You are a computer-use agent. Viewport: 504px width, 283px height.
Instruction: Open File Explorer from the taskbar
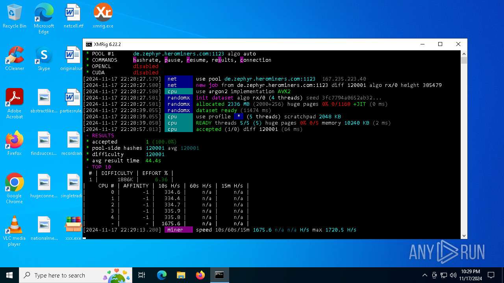(x=181, y=275)
